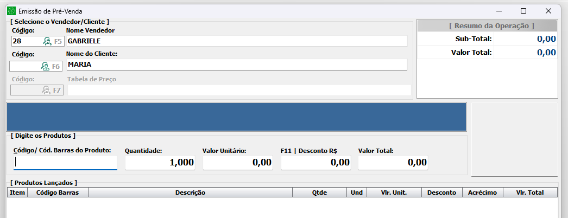This screenshot has height=218, width=568.
Task: Click the Descrição column header
Action: pyautogui.click(x=190, y=193)
